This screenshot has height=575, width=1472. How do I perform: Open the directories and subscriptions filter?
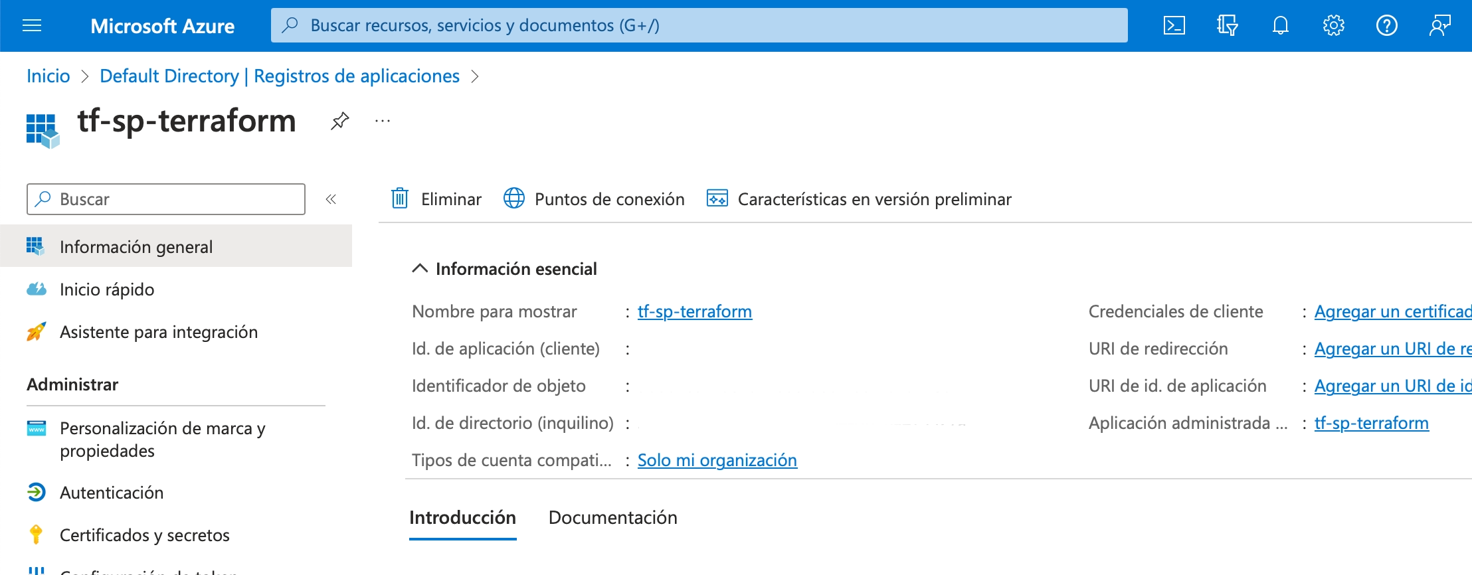click(1227, 25)
